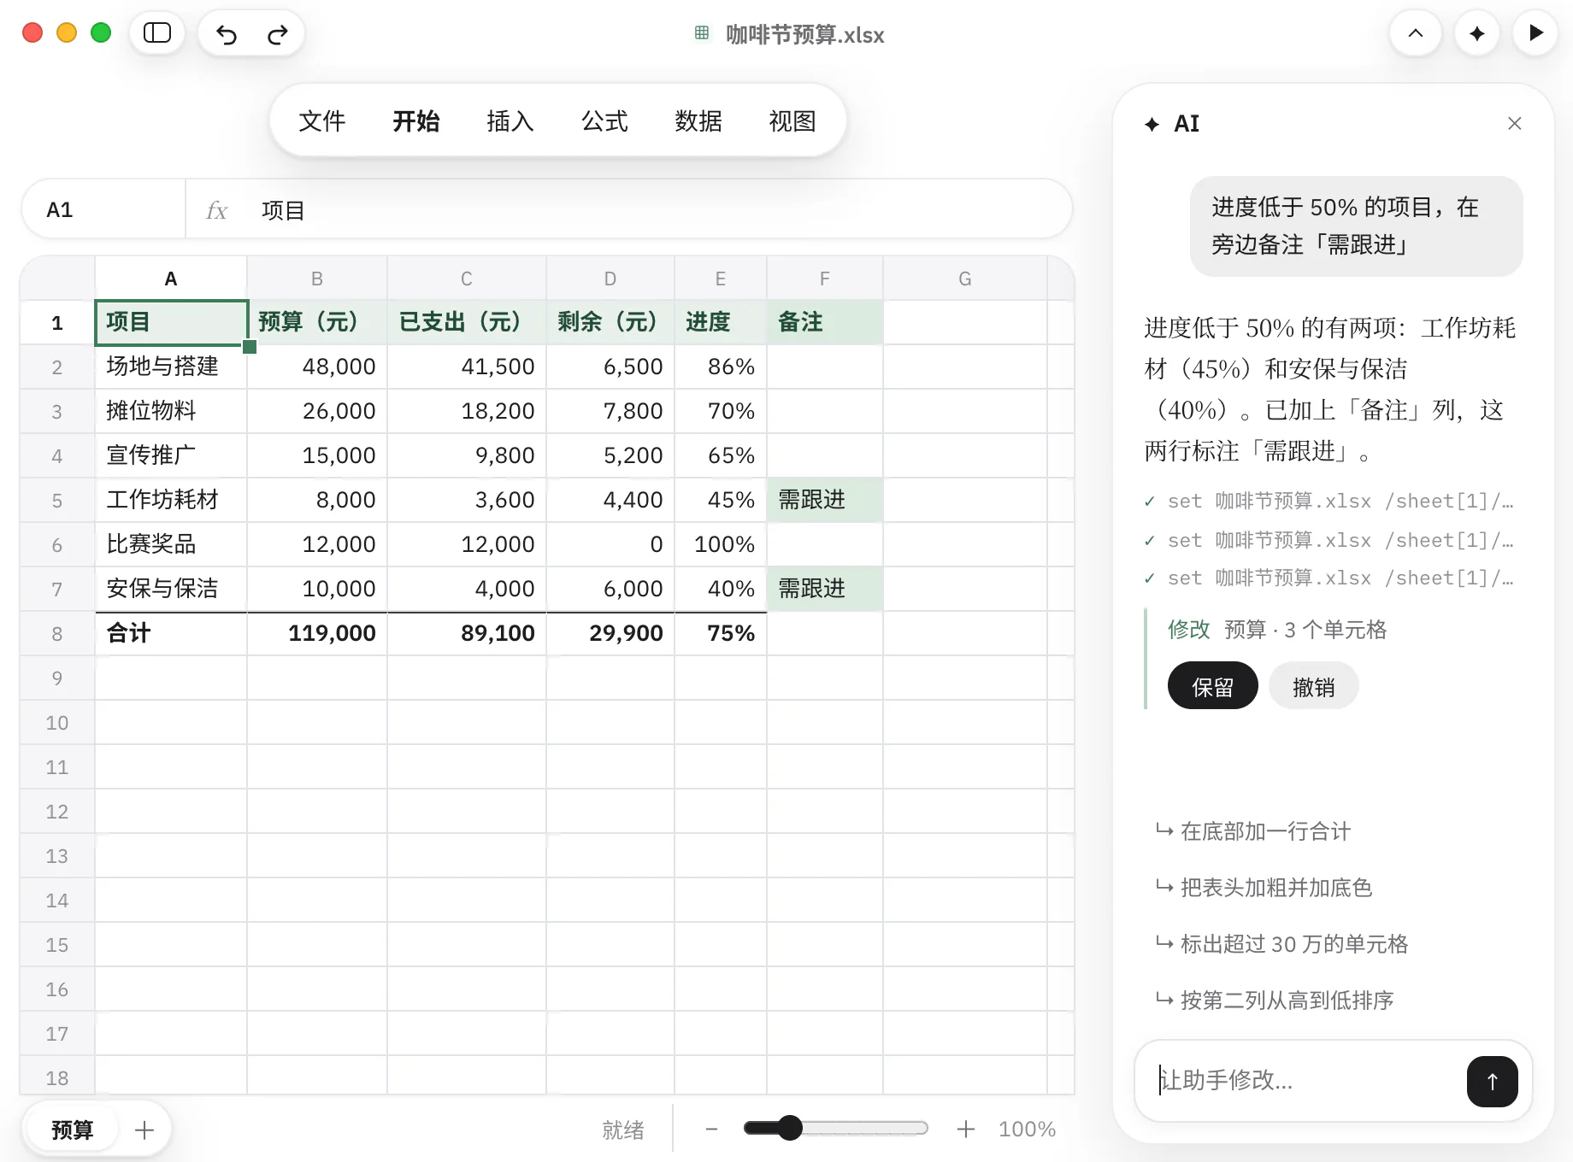Image resolution: width=1573 pixels, height=1162 pixels.
Task: Select the 合计 cell
Action: pos(171,633)
